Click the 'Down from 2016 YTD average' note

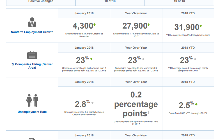[x=188, y=113]
